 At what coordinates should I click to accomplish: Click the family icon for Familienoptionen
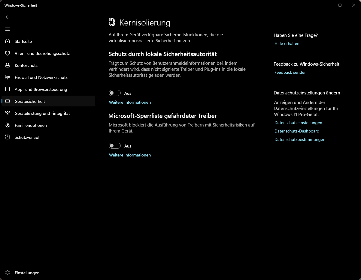8,125
